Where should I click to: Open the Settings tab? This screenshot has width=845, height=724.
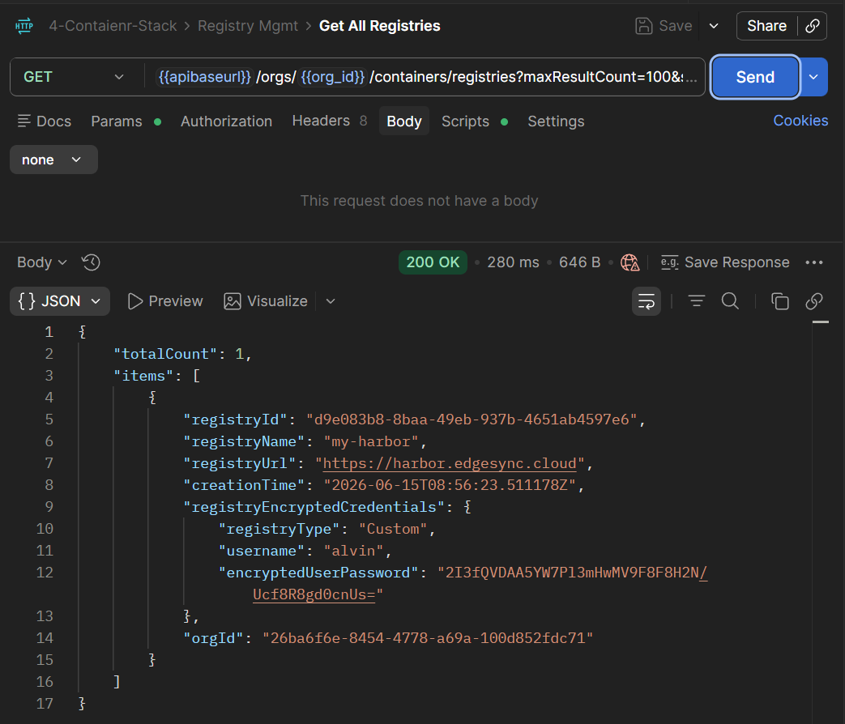click(556, 121)
